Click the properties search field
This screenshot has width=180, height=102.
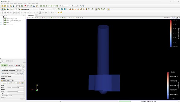11,68
